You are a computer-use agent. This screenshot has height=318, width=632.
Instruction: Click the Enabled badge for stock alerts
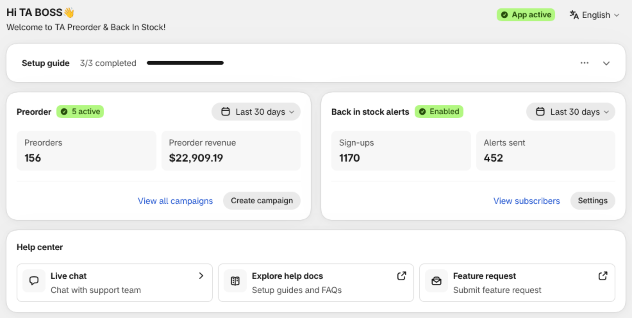439,112
